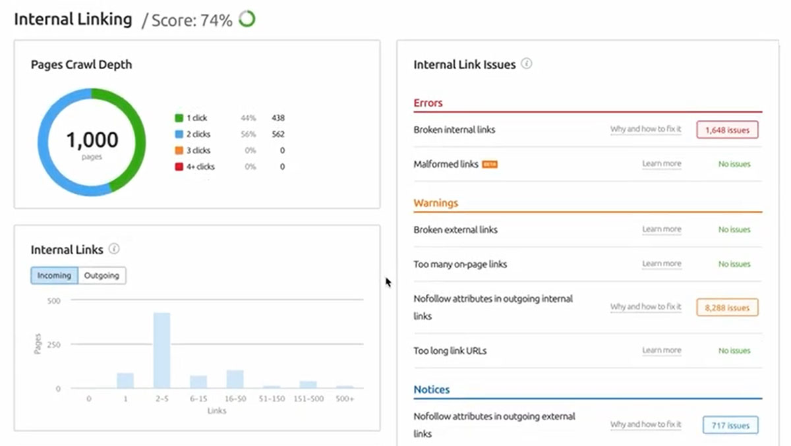Screen dimensions: 791x446
Task: Click 'Learn more' for Too many on-page links
Action: [x=662, y=264]
